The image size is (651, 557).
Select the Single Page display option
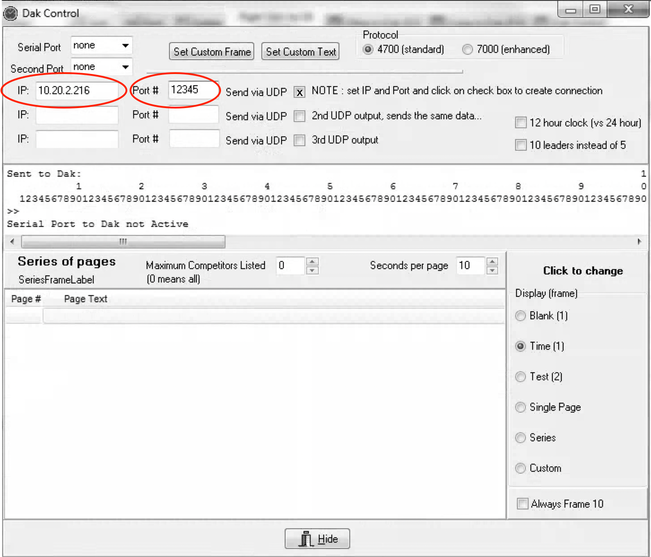click(521, 408)
